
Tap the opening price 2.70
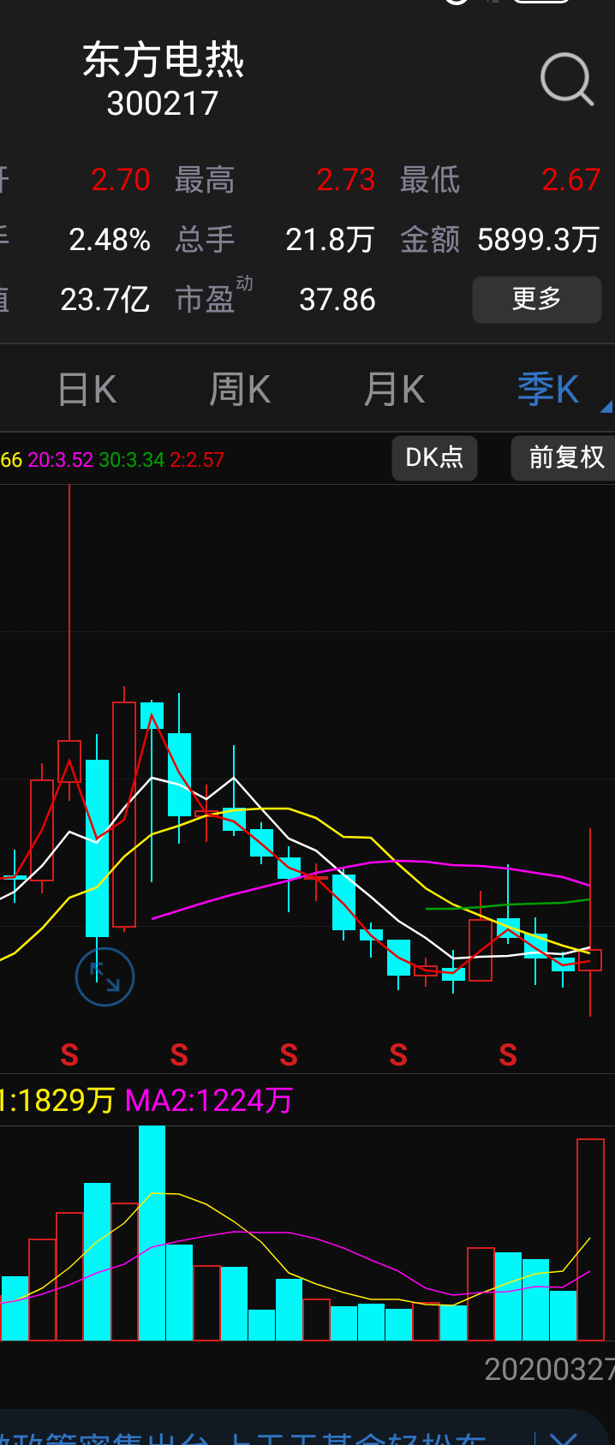pos(121,180)
